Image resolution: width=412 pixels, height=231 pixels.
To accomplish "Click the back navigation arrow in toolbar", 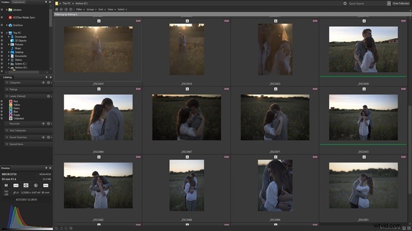I will point(61,9).
